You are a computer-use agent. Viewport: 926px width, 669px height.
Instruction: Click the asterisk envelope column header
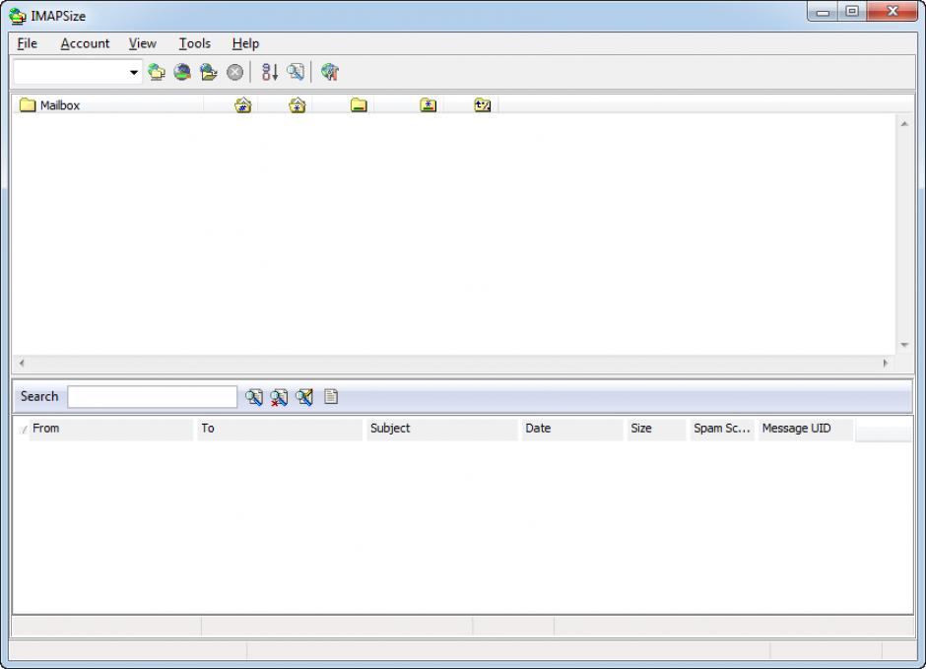(298, 105)
